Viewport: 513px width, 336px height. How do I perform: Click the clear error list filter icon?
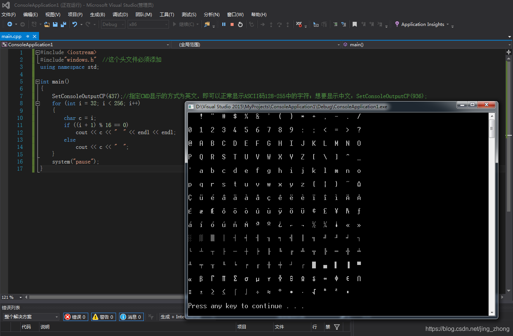tap(151, 317)
